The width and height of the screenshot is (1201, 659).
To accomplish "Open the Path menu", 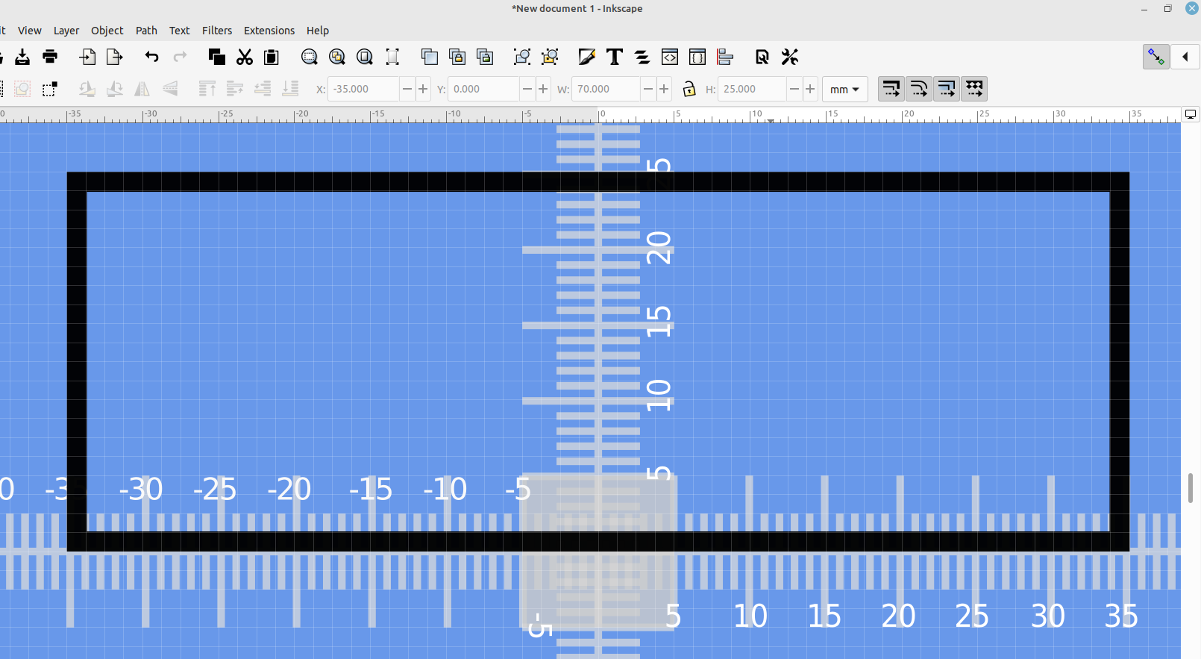I will [x=146, y=31].
